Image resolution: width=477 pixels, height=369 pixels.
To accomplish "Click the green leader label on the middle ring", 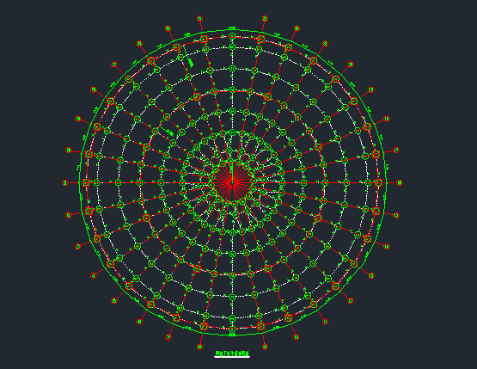I will coord(170,132).
